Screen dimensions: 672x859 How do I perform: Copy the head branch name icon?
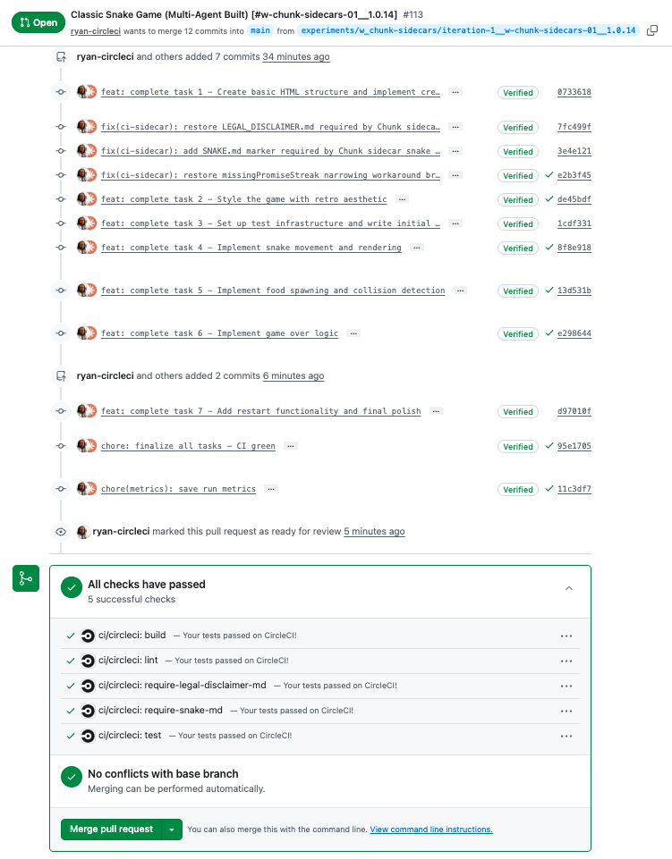pyautogui.click(x=652, y=30)
